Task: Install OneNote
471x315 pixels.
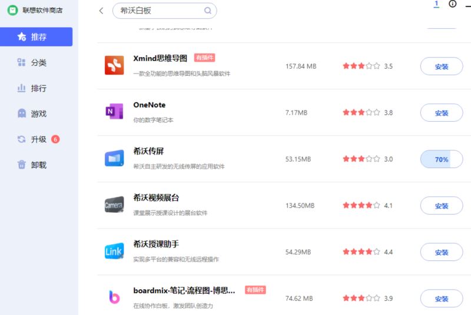Action: point(442,113)
